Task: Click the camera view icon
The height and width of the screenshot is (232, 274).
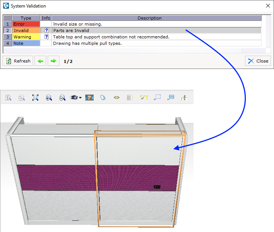Action: tap(74, 98)
